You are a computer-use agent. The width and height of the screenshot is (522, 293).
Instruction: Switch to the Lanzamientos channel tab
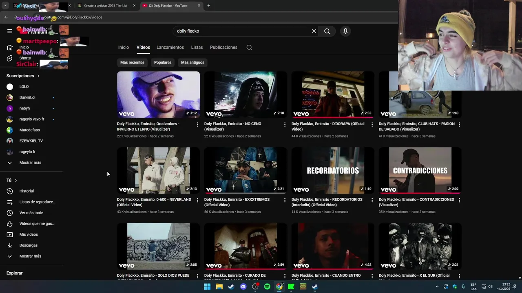[x=170, y=47]
